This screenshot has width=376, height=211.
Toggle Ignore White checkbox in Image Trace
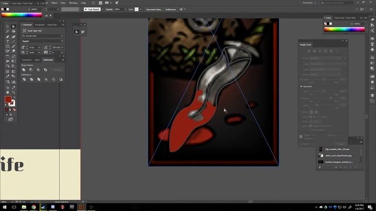point(311,130)
